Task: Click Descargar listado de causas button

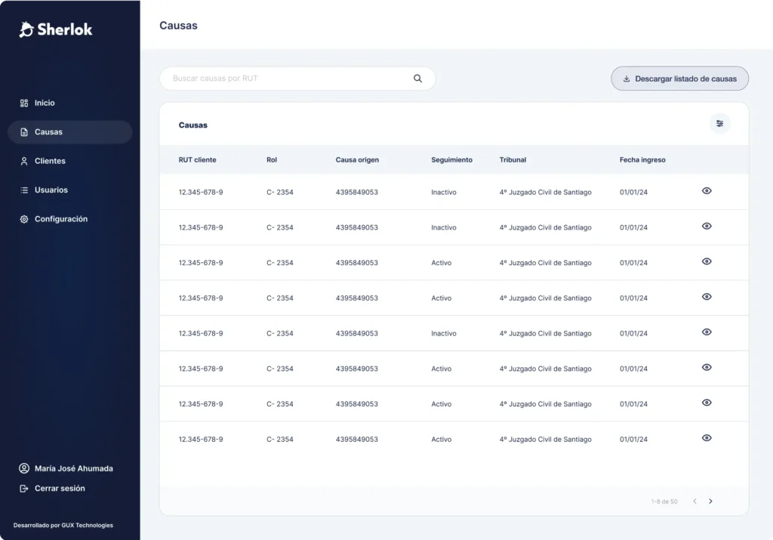Action: (679, 79)
